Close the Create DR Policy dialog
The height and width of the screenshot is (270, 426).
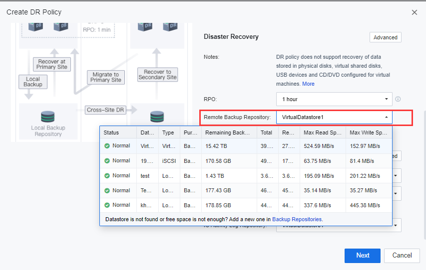coord(414,12)
